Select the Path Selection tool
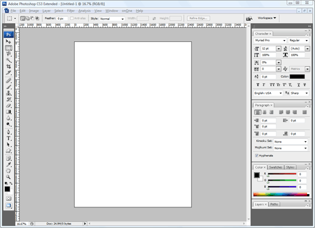Image resolution: width=315 pixels, height=228 pixels. click(8, 145)
